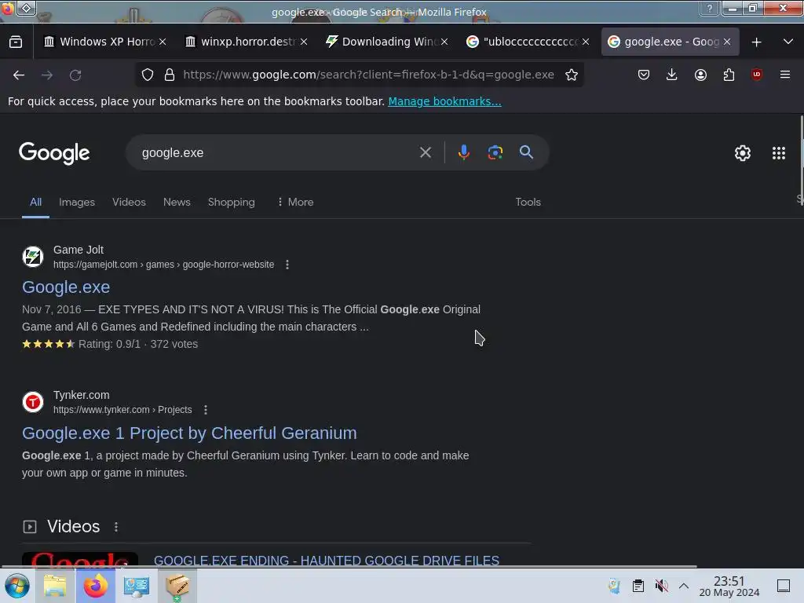Viewport: 804px width, 603px height.
Task: Click the Google logo
Action: point(54,153)
